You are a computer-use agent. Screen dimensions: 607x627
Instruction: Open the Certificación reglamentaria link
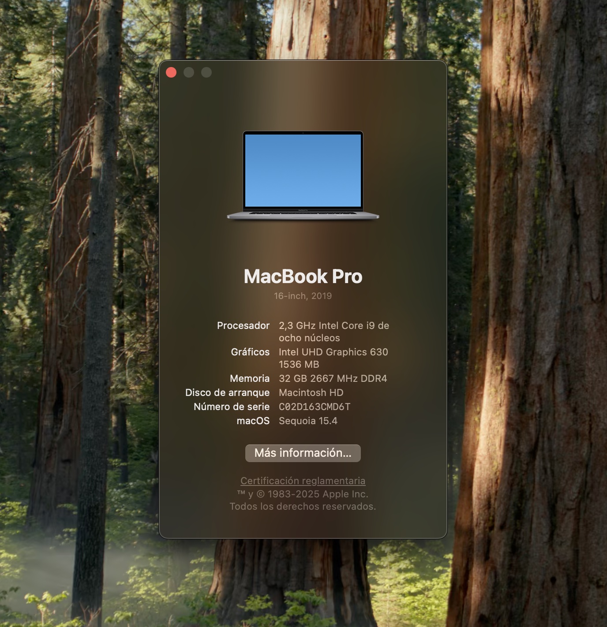tap(303, 481)
